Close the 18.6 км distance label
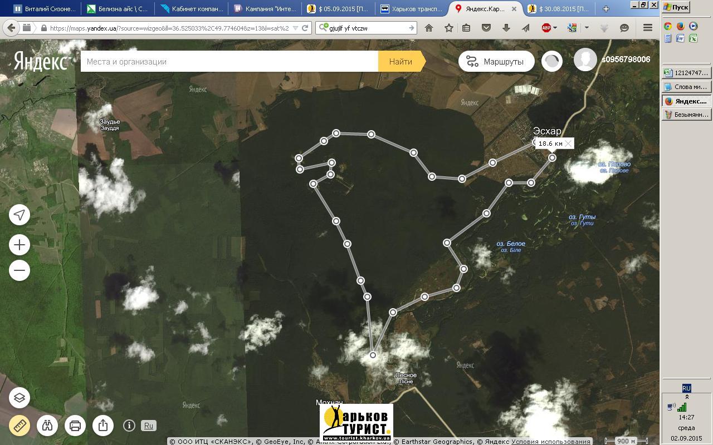Image resolution: width=713 pixels, height=445 pixels. (568, 144)
